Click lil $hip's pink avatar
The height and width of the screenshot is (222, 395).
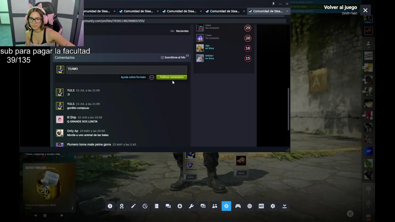(60, 119)
